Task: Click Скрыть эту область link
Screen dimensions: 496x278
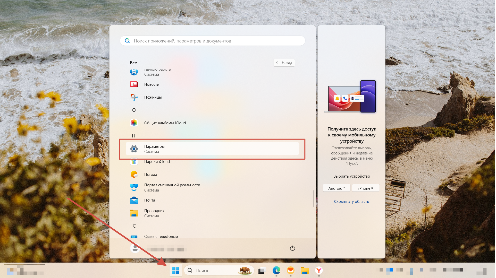Action: 351,202
